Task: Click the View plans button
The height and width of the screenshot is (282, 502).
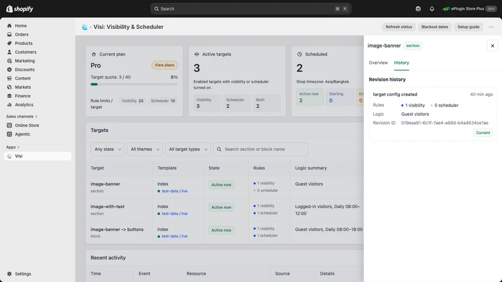Action: tap(164, 65)
